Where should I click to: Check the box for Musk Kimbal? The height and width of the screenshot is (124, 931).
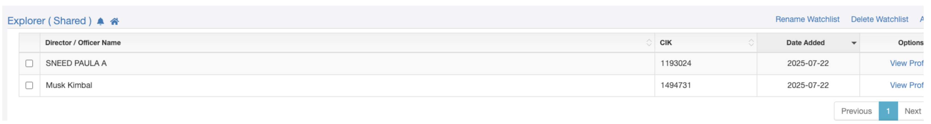coord(29,85)
